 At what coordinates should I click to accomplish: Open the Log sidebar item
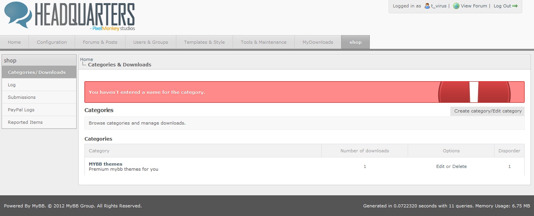click(x=12, y=85)
